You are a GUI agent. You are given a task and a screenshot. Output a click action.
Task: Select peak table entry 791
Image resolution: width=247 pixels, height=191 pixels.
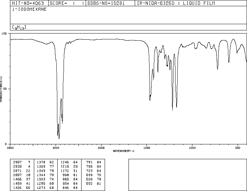click(89, 162)
